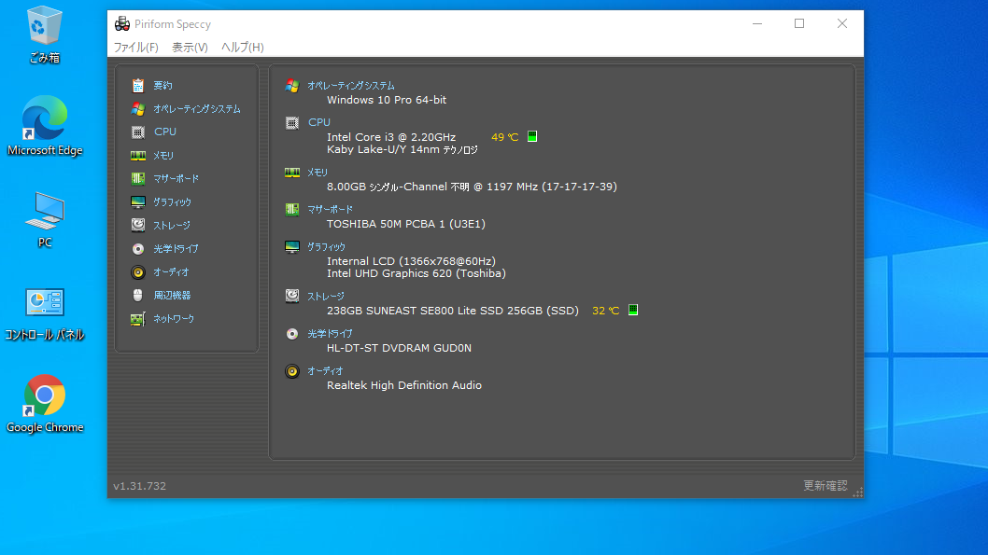Open グラフィック section label in sidebar
Viewport: 988px width, 555px height.
click(172, 202)
